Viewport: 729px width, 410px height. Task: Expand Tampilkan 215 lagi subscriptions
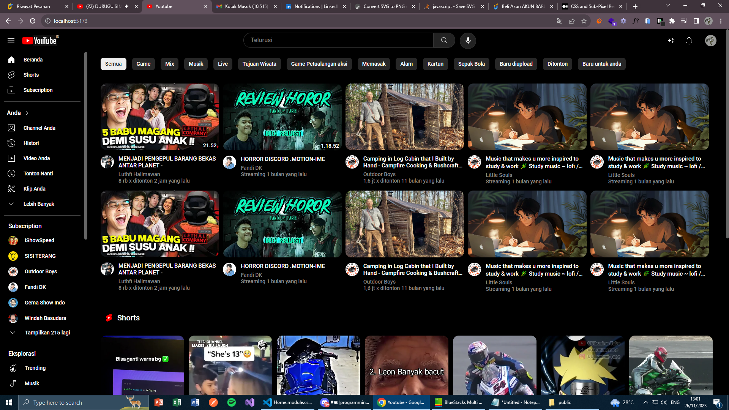pos(47,333)
